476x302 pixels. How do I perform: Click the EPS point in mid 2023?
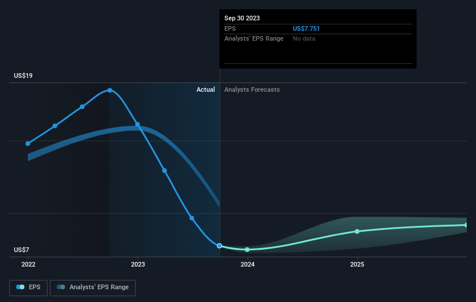[x=192, y=218]
